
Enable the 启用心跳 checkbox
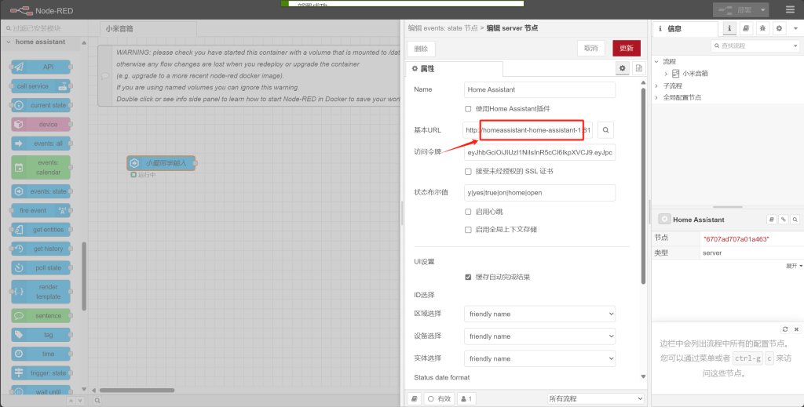(468, 212)
